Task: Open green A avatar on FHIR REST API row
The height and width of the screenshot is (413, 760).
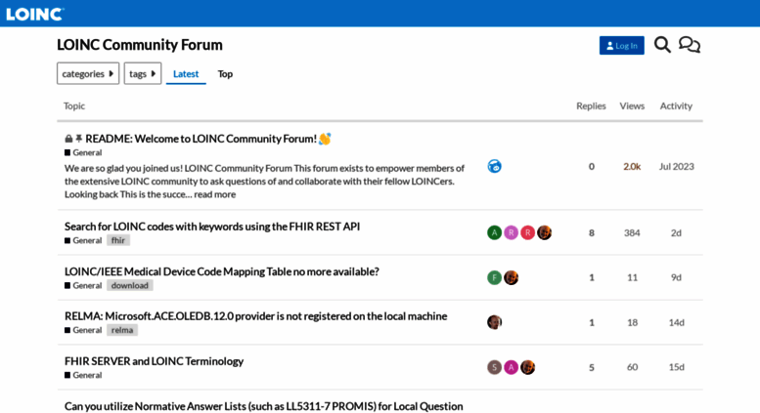Action: click(494, 232)
